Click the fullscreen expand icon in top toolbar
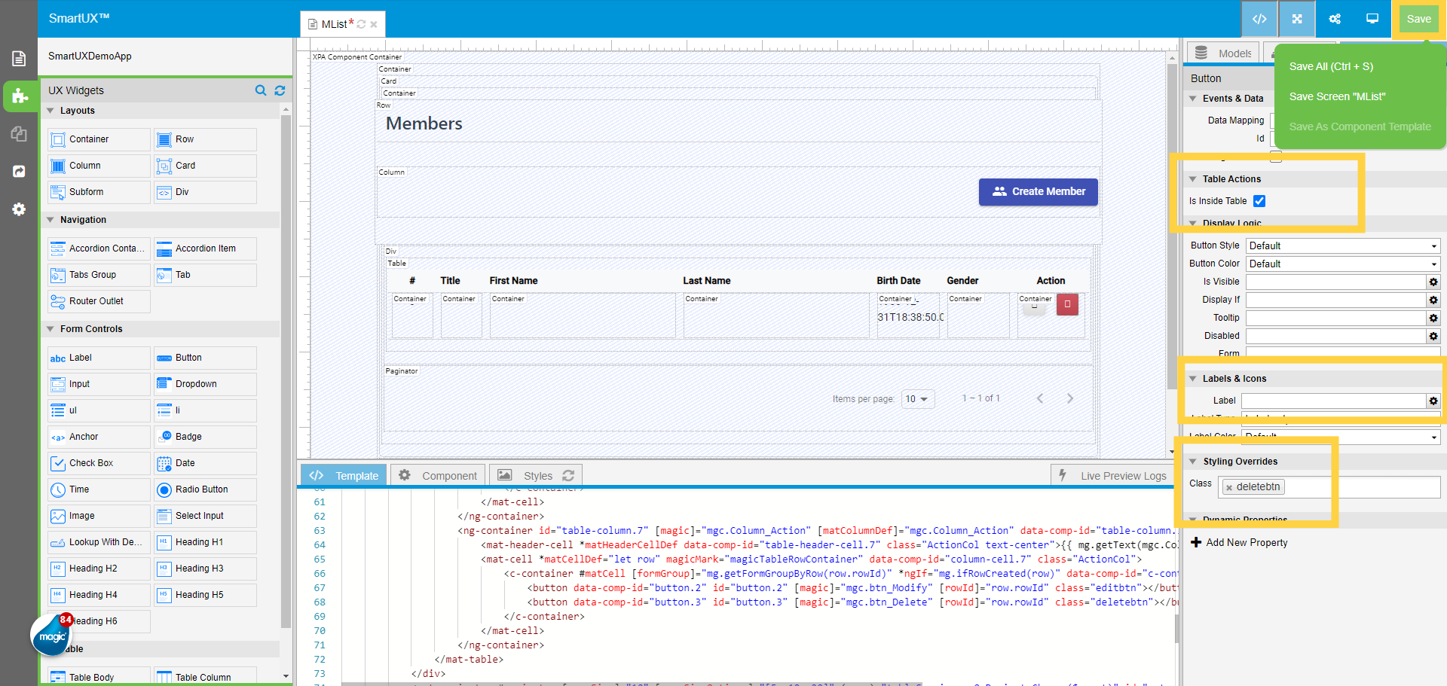 click(1297, 19)
